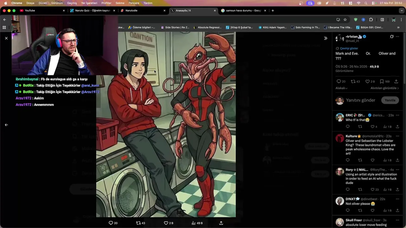Open the Chrome 'Geçmiş' menu
The width and height of the screenshot is (406, 228).
72,3
